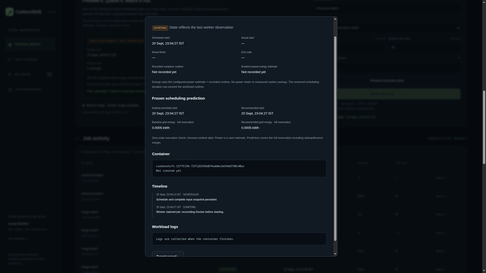Select '0.0005 kWh' under Recommended grid energy
486x273 pixels.
pos(250,128)
